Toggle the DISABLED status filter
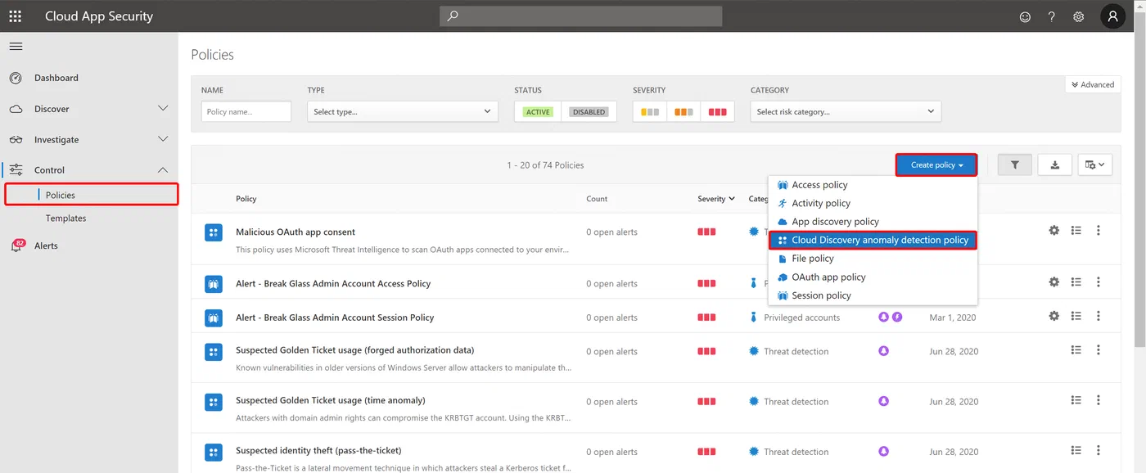Viewport: 1146px width, 473px height. tap(589, 112)
